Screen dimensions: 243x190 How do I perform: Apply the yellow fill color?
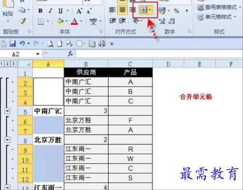pos(60,21)
